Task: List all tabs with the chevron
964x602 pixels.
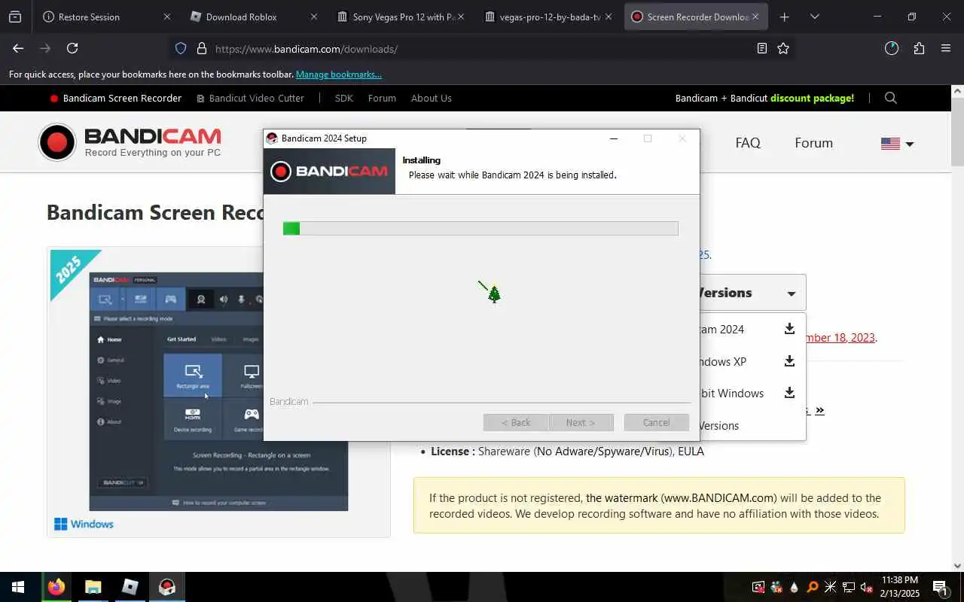Action: click(x=814, y=17)
